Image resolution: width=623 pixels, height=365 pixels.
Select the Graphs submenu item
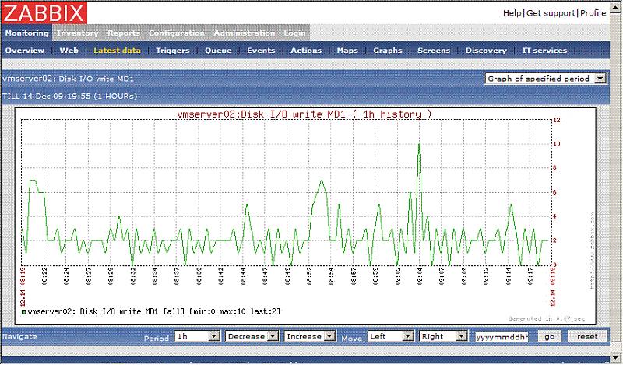click(387, 51)
